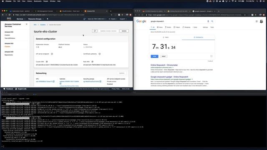Viewport: 267px width, 150px height.
Task: Select the Stopwatch tab in Google widget
Action: (x=199, y=37)
